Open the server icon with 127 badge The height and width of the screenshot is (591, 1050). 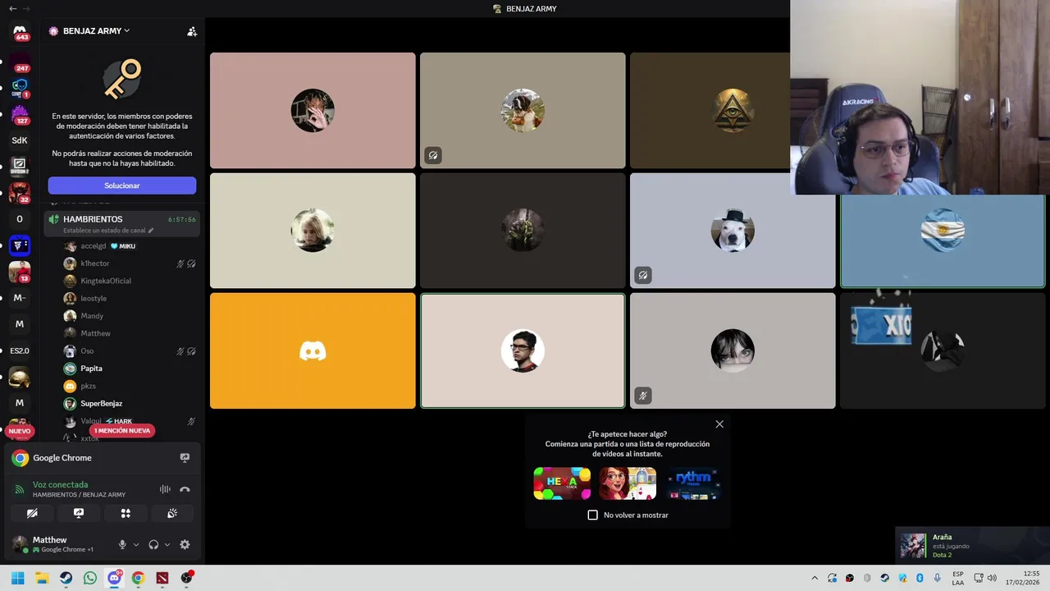point(20,114)
